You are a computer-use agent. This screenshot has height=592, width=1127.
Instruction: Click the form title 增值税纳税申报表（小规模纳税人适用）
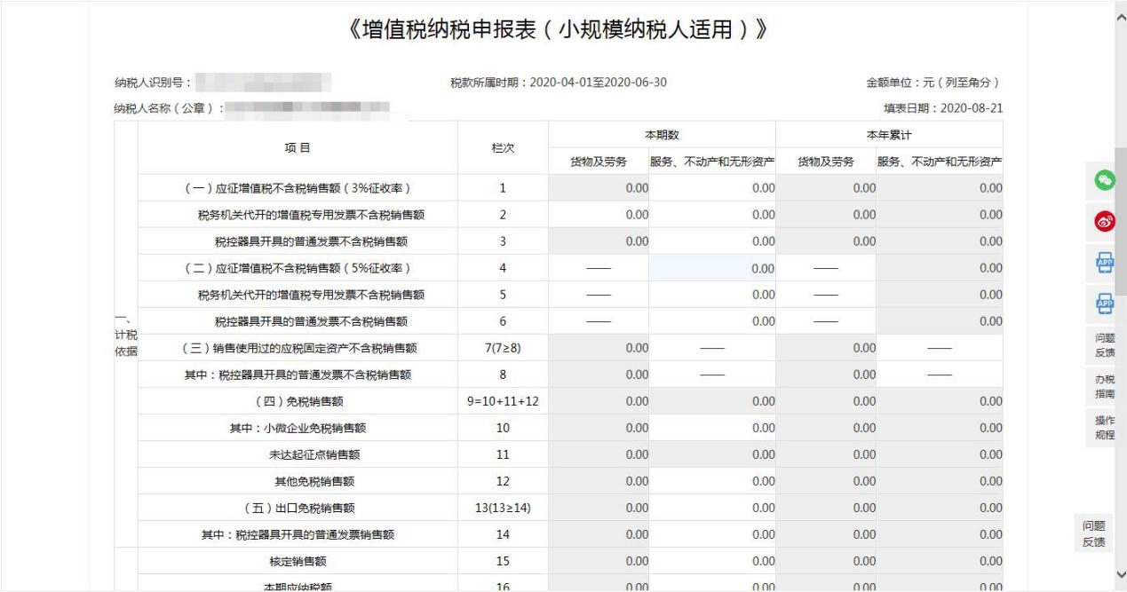(559, 30)
